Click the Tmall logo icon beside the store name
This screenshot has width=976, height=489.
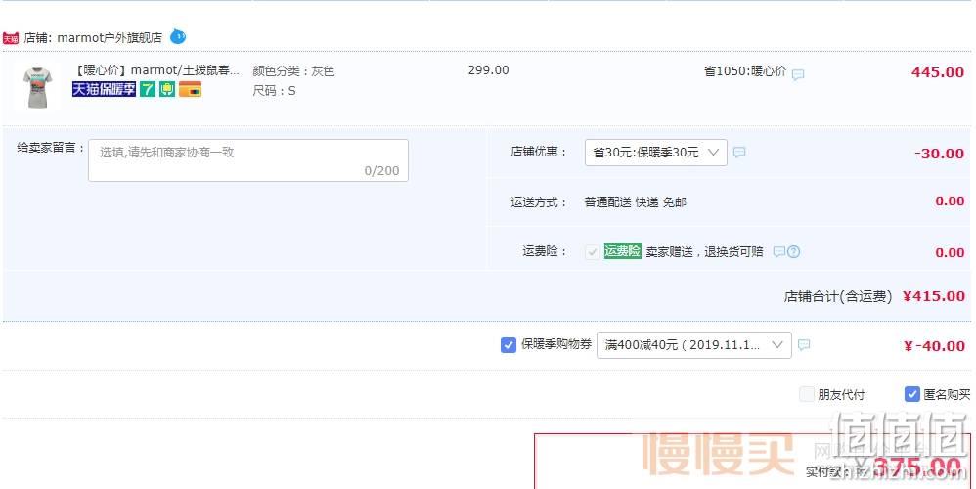point(11,38)
